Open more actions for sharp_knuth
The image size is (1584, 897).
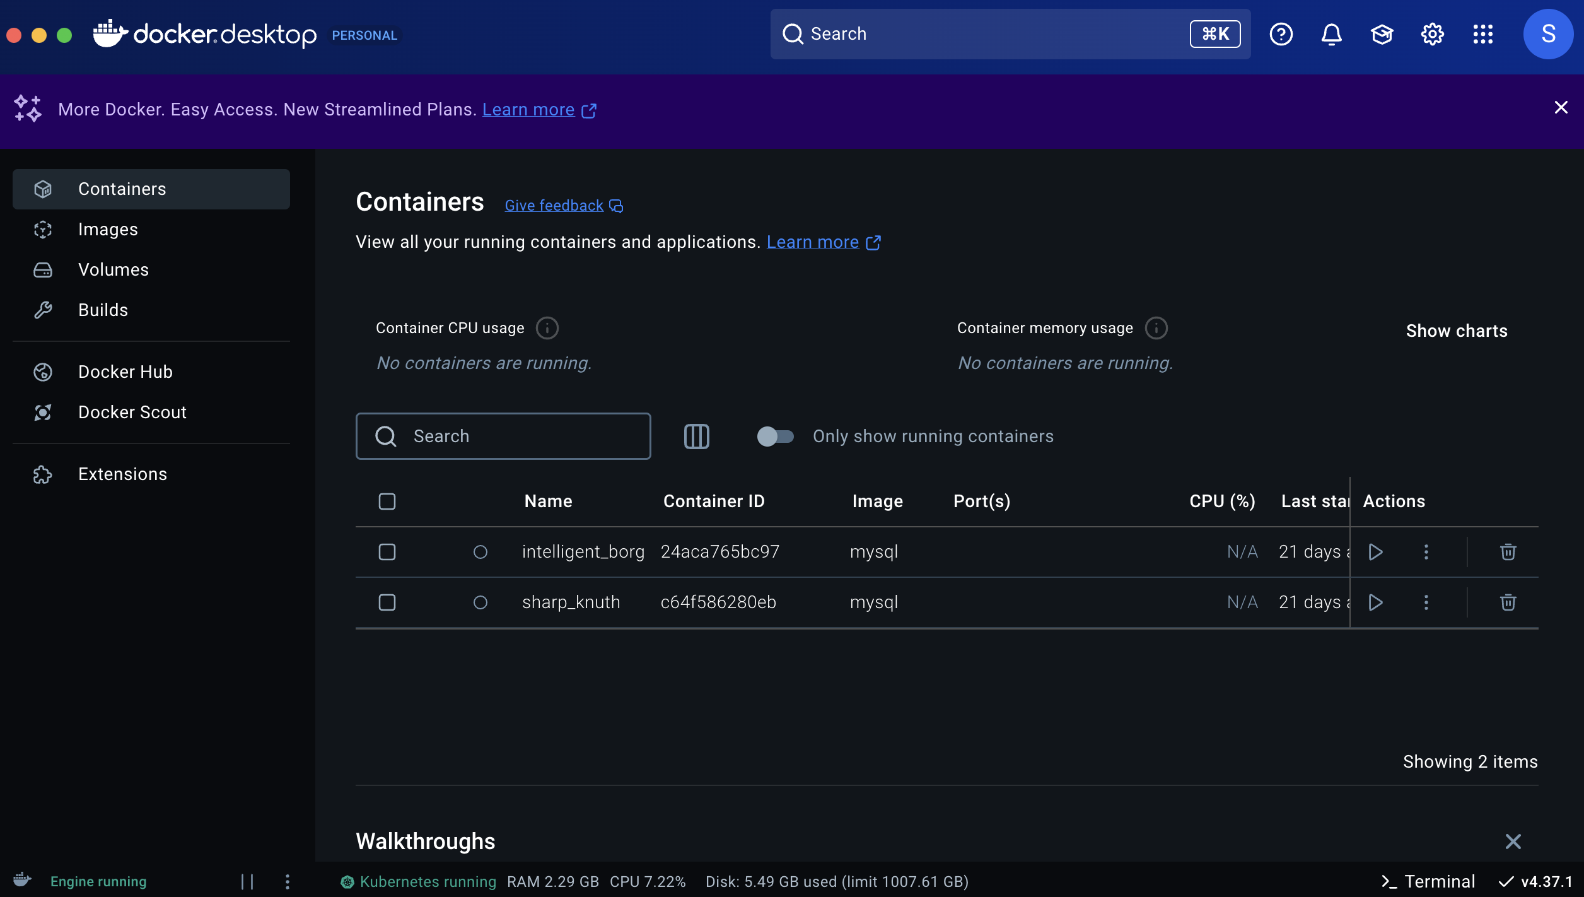coord(1426,602)
